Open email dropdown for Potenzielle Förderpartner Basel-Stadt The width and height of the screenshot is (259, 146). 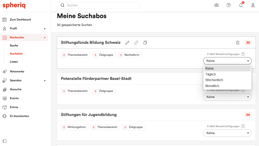[227, 97]
